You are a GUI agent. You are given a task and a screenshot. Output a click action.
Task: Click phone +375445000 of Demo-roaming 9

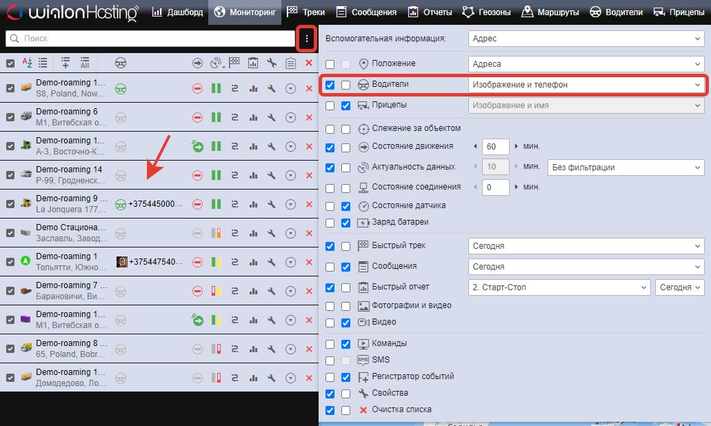click(155, 204)
